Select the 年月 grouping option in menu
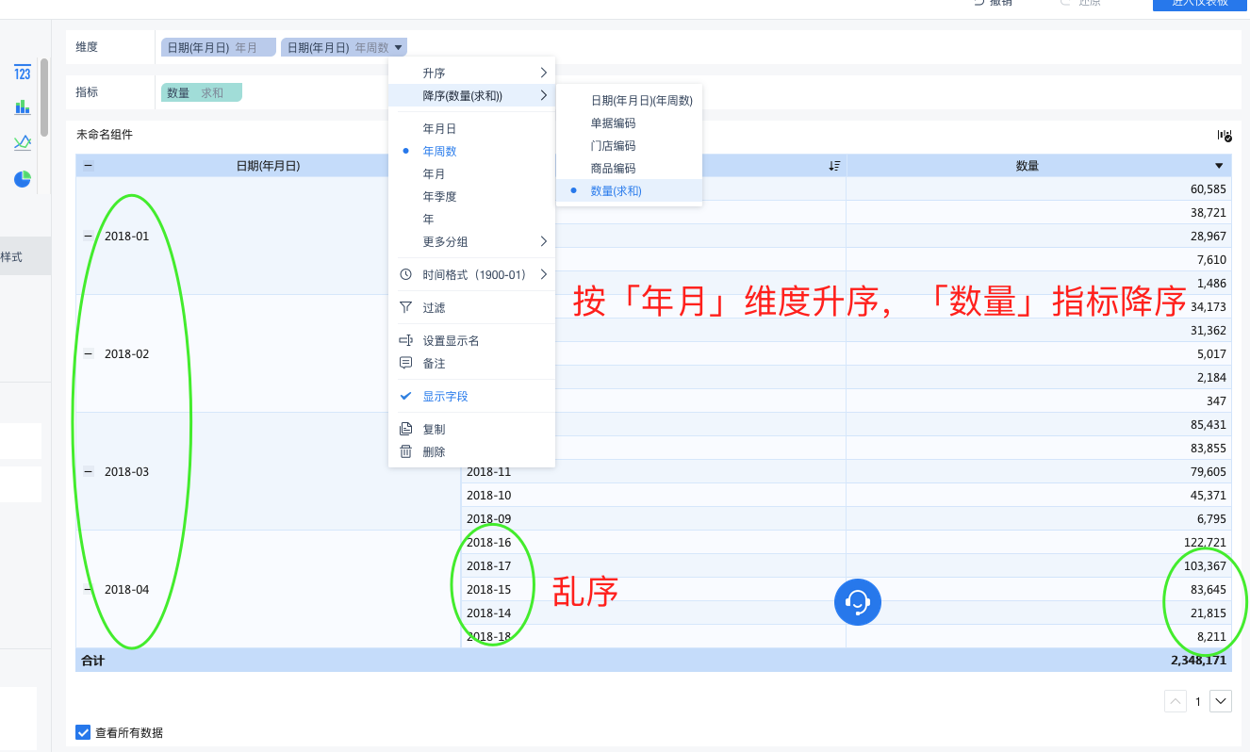This screenshot has height=752, width=1250. click(x=434, y=174)
